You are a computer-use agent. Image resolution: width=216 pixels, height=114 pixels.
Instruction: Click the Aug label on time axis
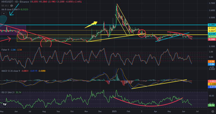[x=44, y=111]
